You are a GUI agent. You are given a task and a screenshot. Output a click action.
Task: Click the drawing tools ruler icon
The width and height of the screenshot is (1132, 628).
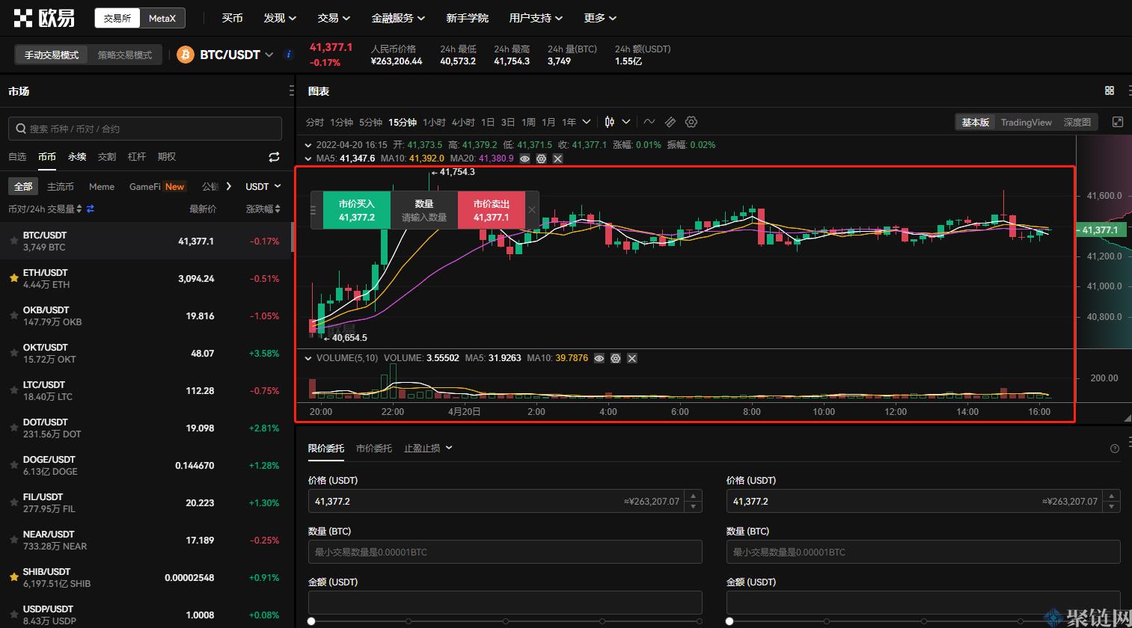pos(670,122)
